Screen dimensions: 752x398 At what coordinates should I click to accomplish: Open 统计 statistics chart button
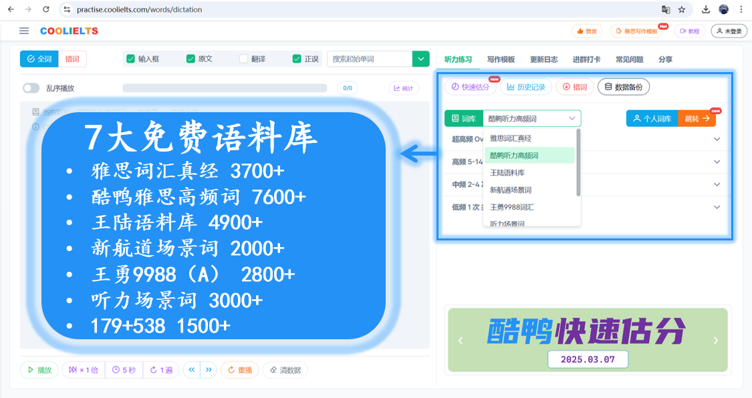403,88
